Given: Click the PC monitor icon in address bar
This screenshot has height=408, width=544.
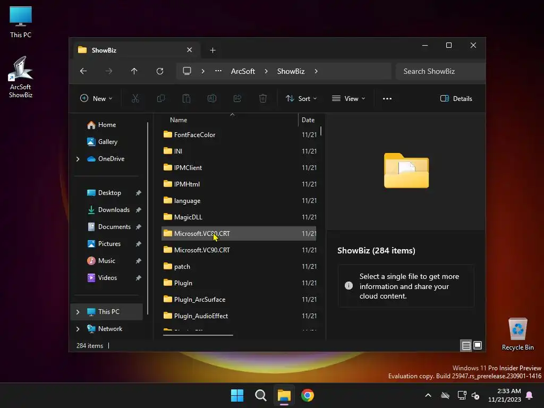Looking at the screenshot, I should 187,71.
